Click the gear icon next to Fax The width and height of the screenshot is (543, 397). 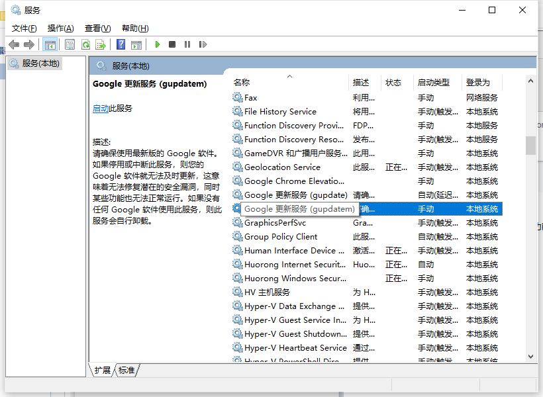(237, 97)
